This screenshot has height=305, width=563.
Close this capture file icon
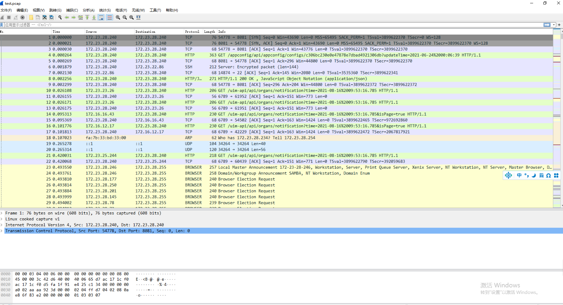44,17
